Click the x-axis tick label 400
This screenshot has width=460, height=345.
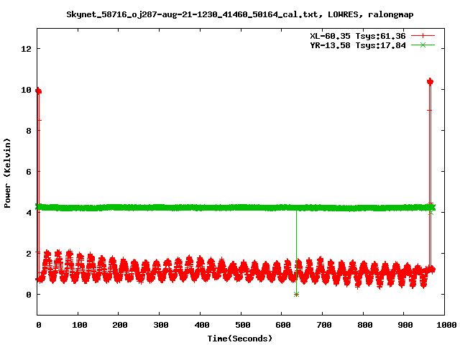(201, 325)
